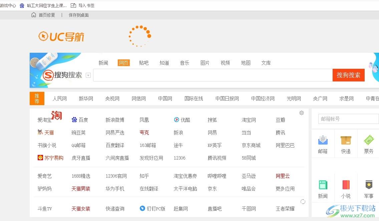Select the 图片 search tab

tap(205, 63)
